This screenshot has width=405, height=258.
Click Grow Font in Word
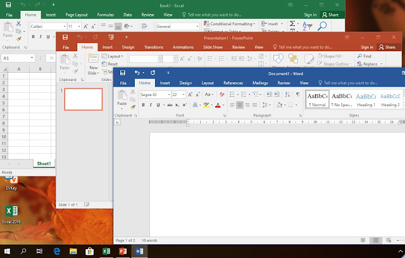coord(190,94)
